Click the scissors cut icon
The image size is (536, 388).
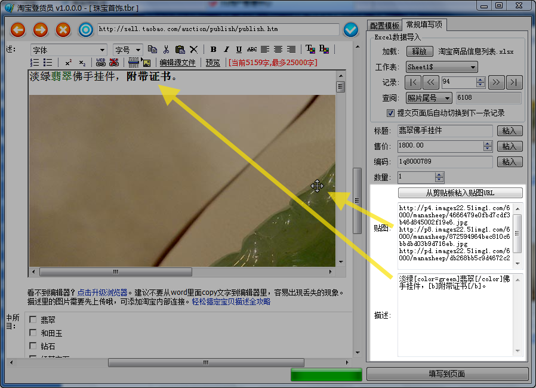tap(166, 50)
